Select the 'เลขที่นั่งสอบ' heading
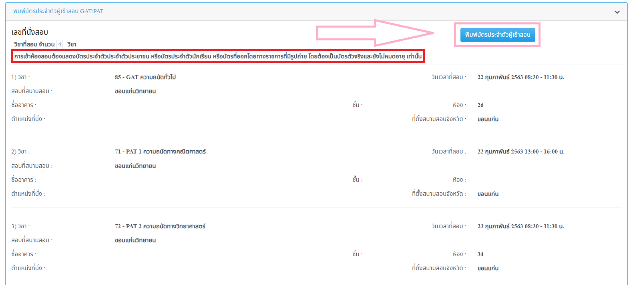The image size is (631, 285). [x=30, y=32]
